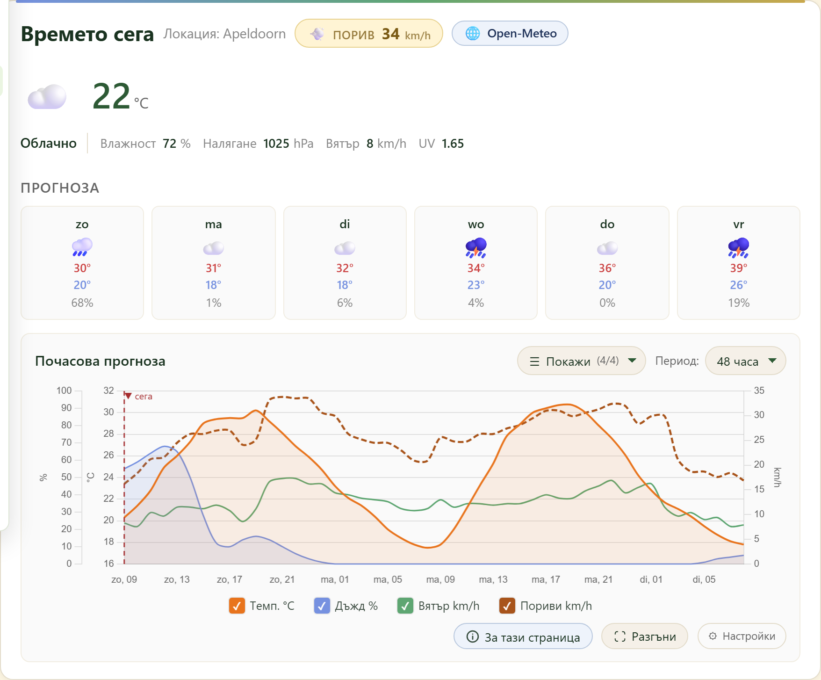Viewport: 821px width, 680px height.
Task: Click the ma, 09 time label on the chart axis
Action: click(x=440, y=579)
